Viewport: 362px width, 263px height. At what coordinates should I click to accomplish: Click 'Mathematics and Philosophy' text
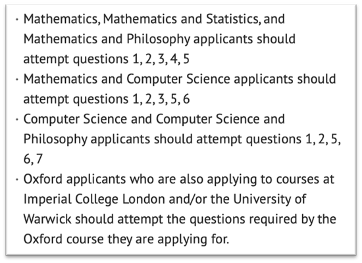click(x=107, y=39)
